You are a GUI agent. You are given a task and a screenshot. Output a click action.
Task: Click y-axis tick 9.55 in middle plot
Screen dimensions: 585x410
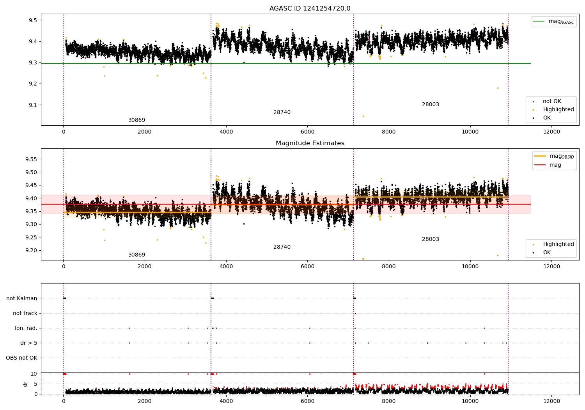coord(32,159)
